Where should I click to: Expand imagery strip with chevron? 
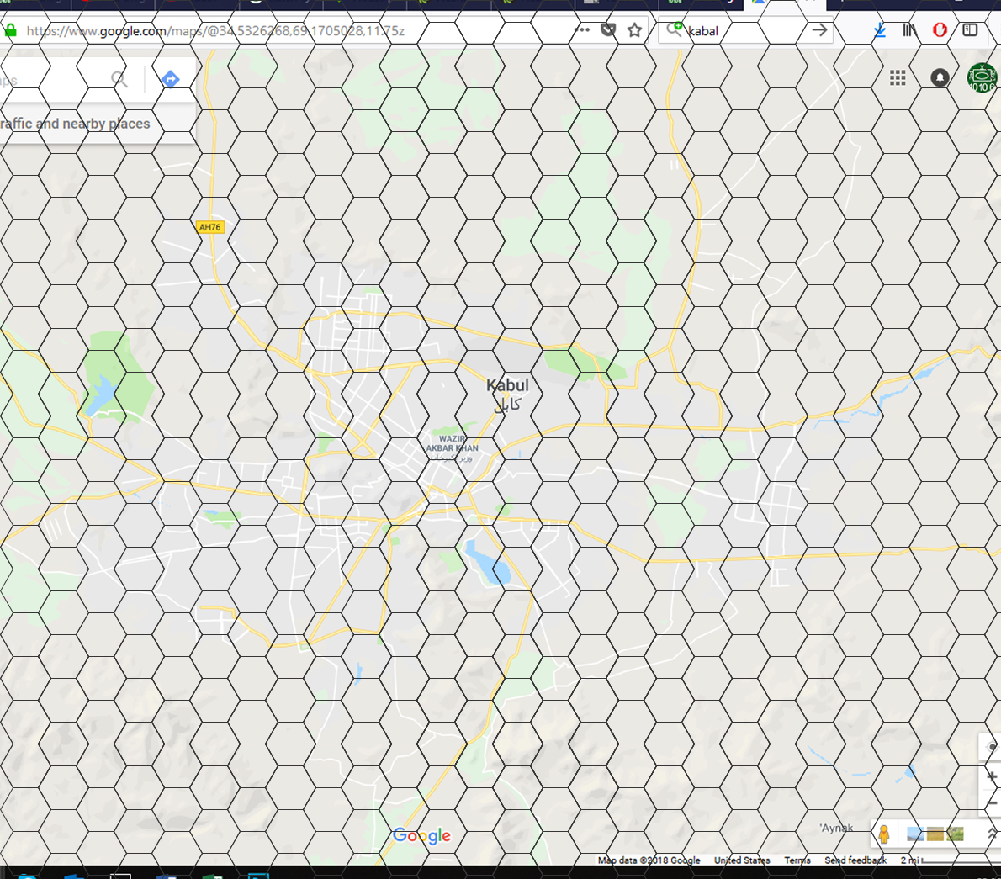(992, 833)
